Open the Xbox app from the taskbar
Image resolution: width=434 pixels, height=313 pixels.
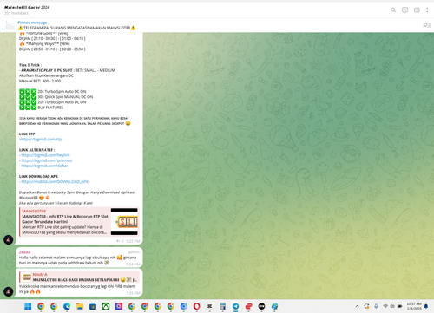[106, 306]
